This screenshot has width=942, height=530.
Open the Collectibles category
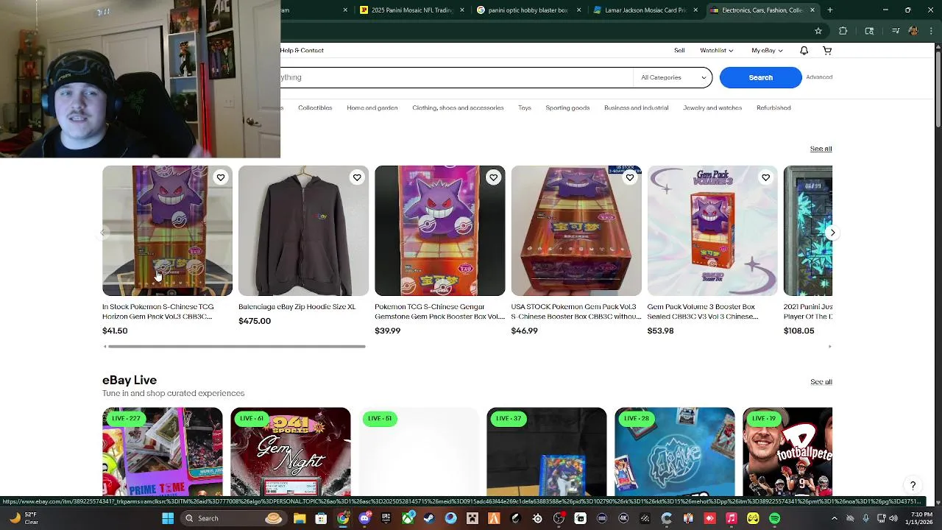click(x=315, y=108)
